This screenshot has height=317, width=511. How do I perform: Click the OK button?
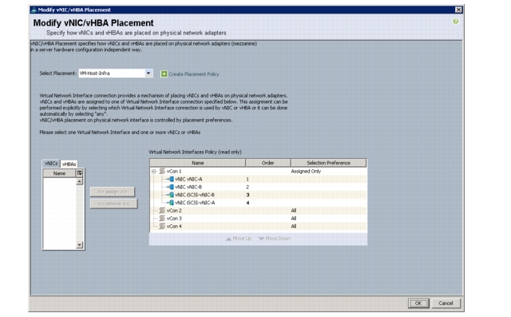[x=418, y=303]
